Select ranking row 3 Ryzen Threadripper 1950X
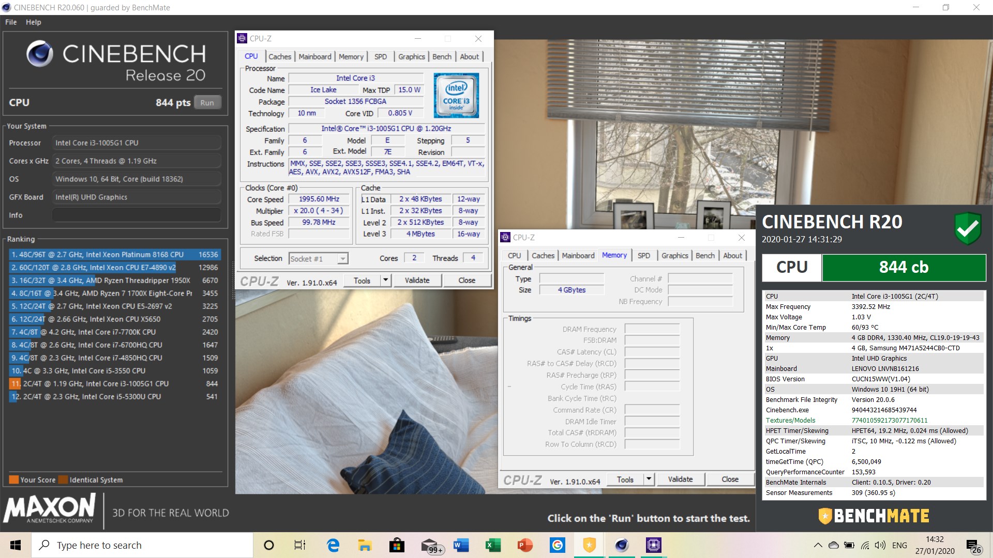 click(x=115, y=280)
